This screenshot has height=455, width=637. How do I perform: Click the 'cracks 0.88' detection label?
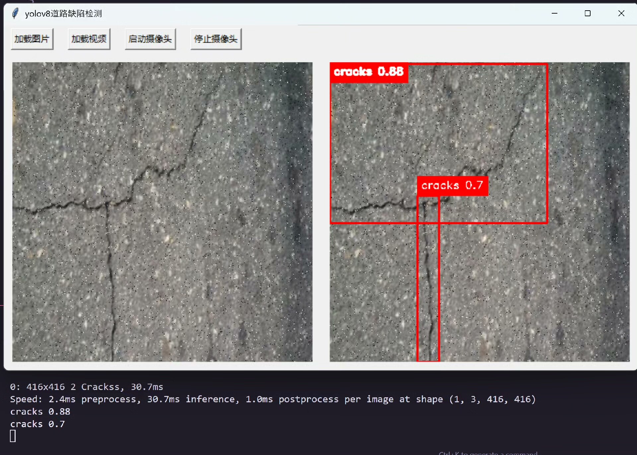(x=369, y=72)
